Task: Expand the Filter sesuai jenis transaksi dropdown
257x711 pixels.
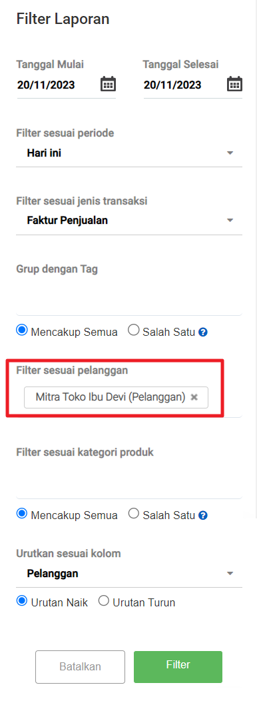Action: 129,221
